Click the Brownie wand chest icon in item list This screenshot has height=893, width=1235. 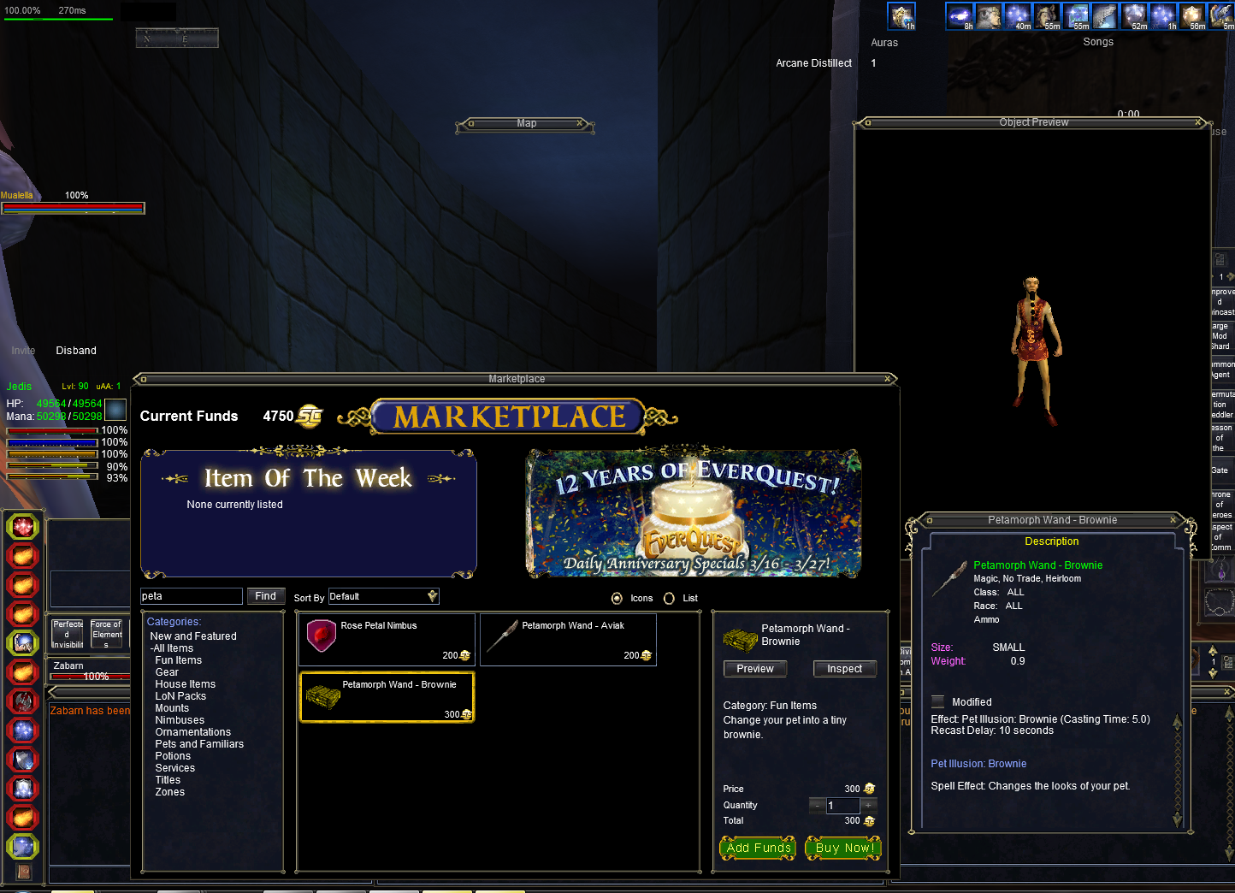point(322,696)
